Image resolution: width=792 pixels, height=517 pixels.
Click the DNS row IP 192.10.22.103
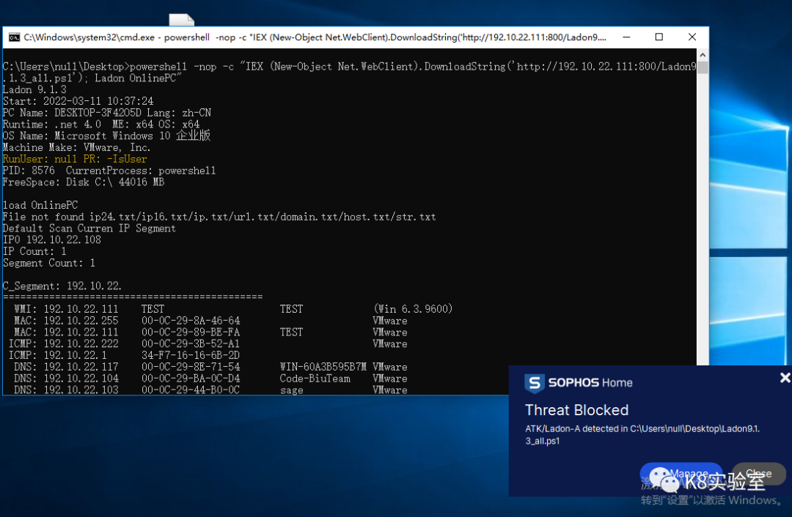(x=81, y=390)
